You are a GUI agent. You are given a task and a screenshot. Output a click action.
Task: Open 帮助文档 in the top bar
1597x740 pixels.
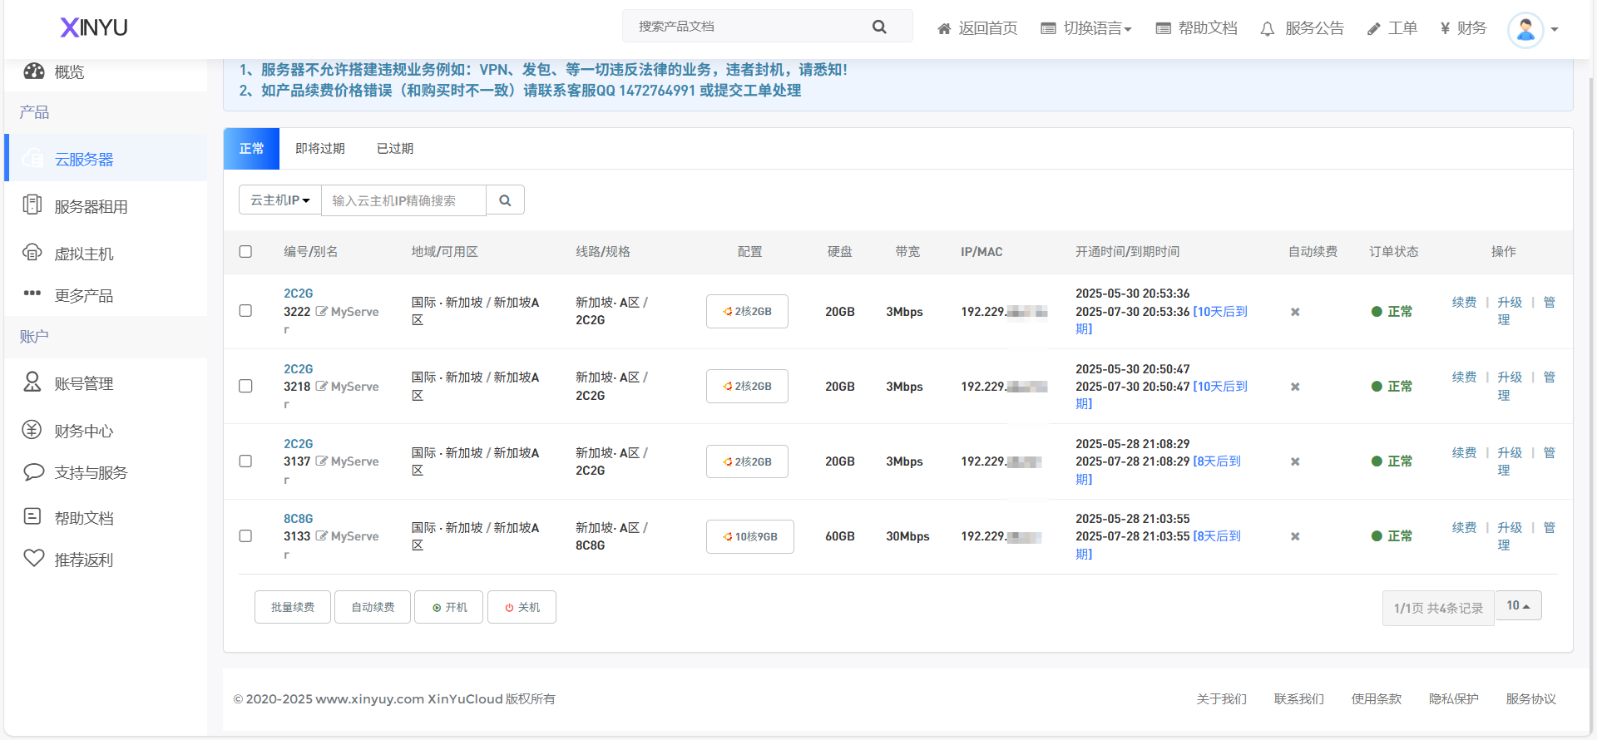[1196, 28]
